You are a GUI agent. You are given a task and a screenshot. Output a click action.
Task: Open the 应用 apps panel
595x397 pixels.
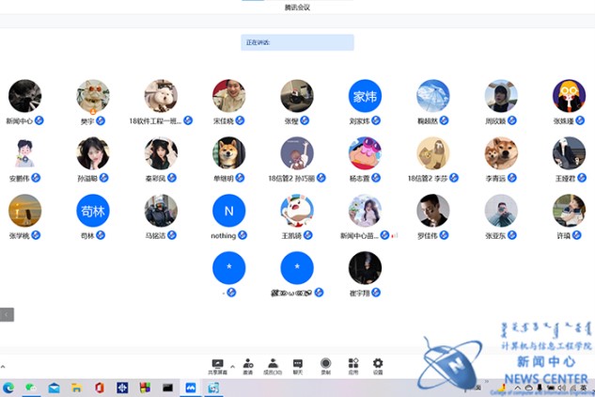tap(352, 363)
